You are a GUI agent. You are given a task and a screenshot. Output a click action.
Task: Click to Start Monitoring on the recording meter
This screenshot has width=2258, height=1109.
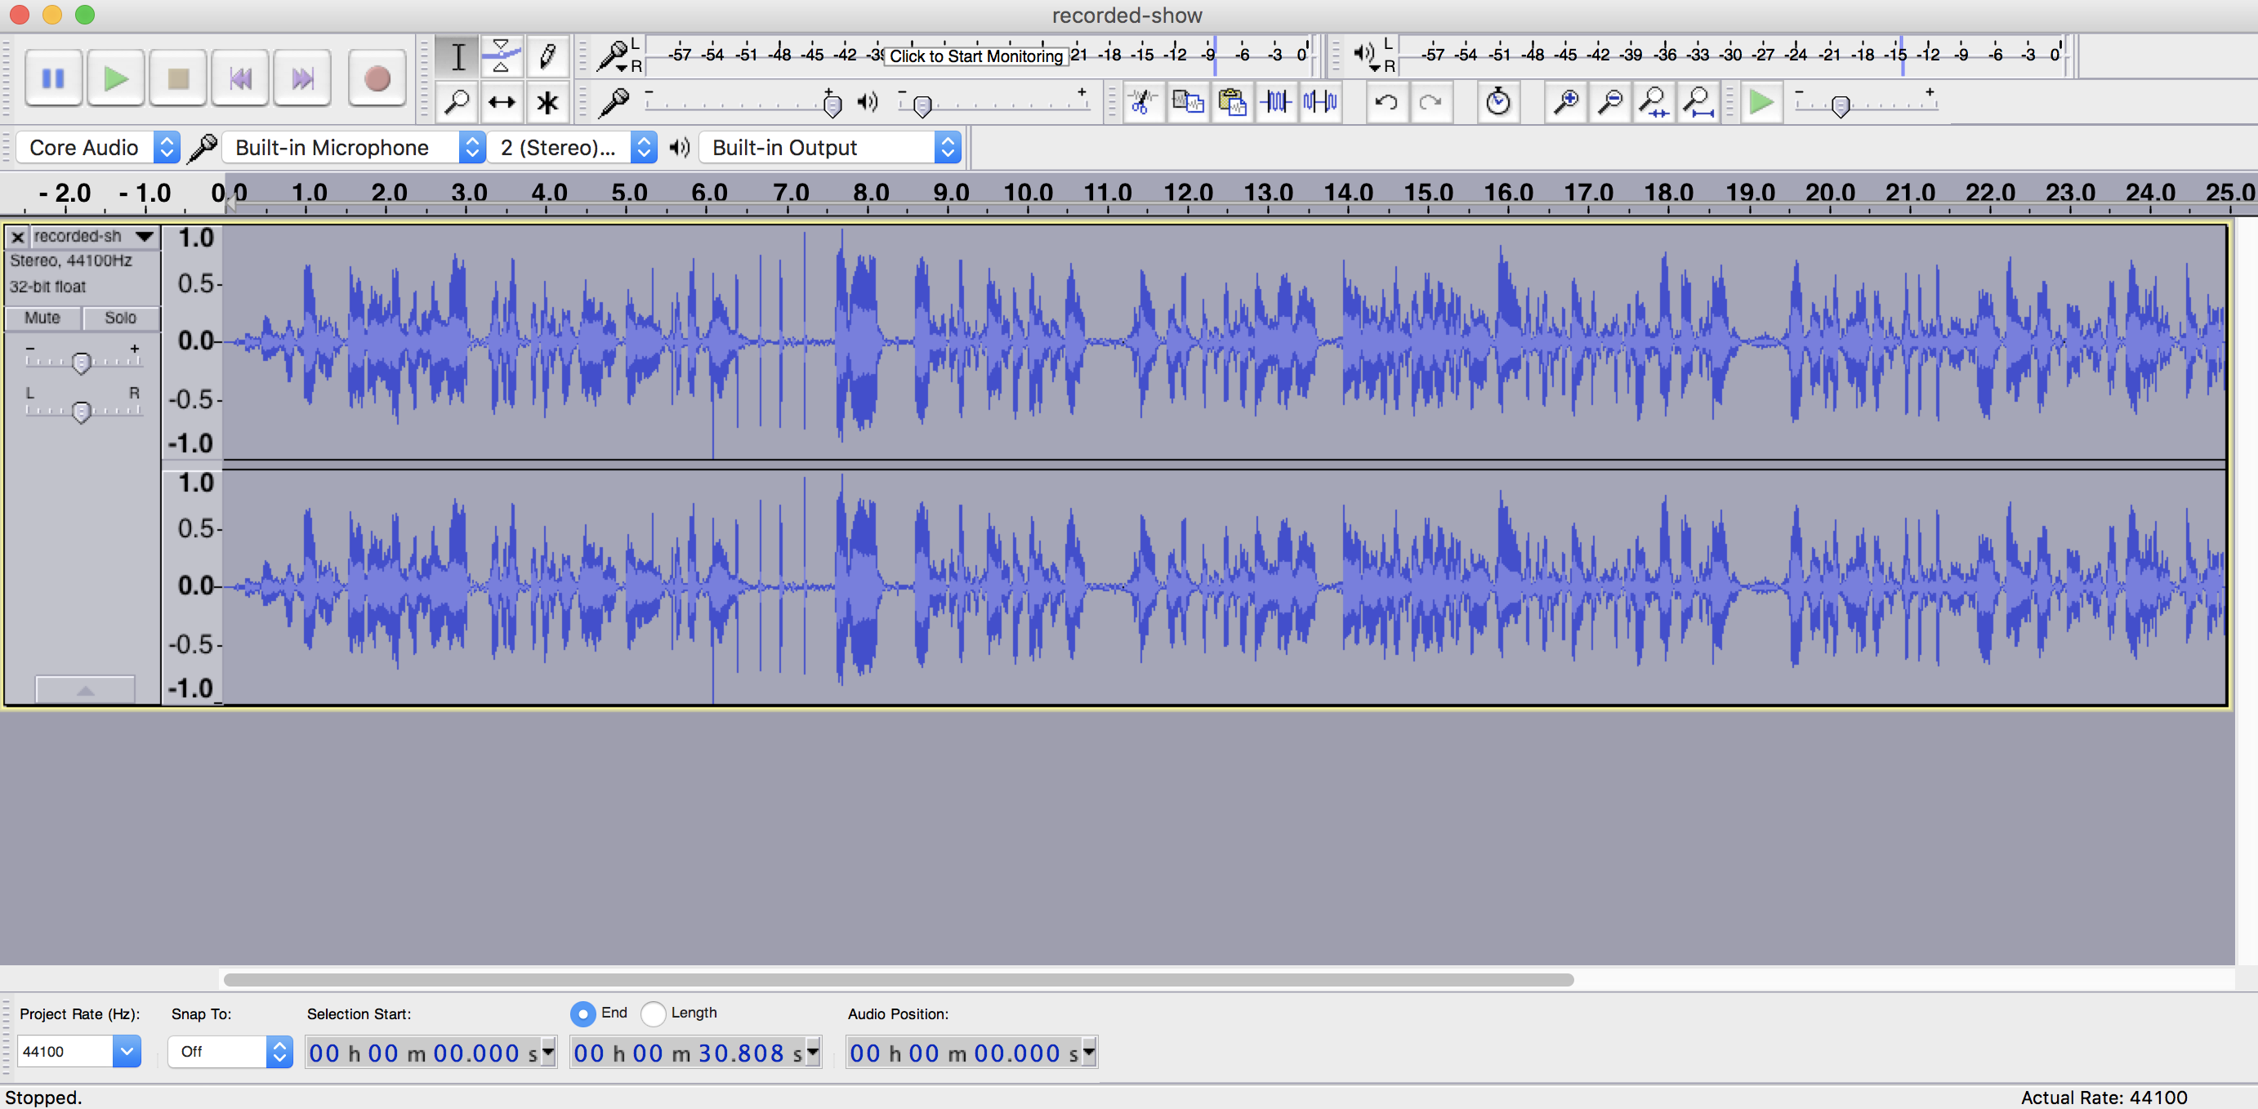pyautogui.click(x=975, y=56)
